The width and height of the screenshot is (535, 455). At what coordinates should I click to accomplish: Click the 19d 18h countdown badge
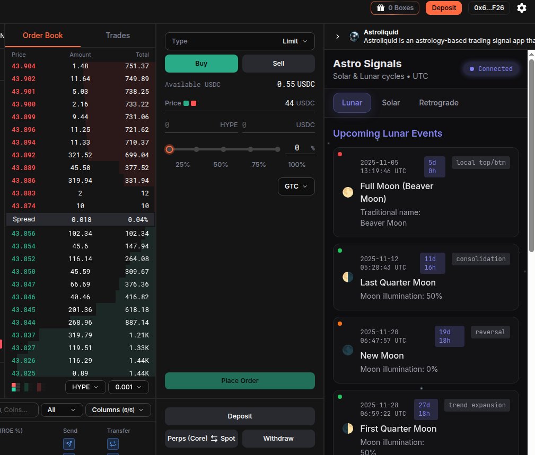[449, 336]
